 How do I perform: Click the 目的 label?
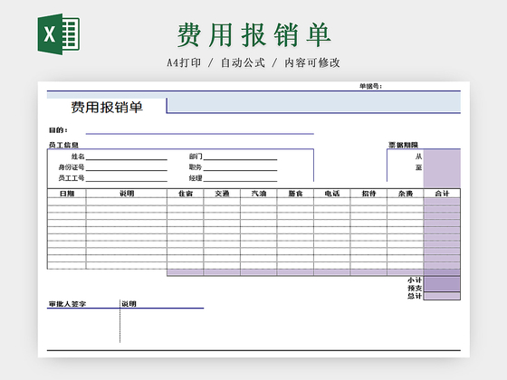pyautogui.click(x=58, y=130)
